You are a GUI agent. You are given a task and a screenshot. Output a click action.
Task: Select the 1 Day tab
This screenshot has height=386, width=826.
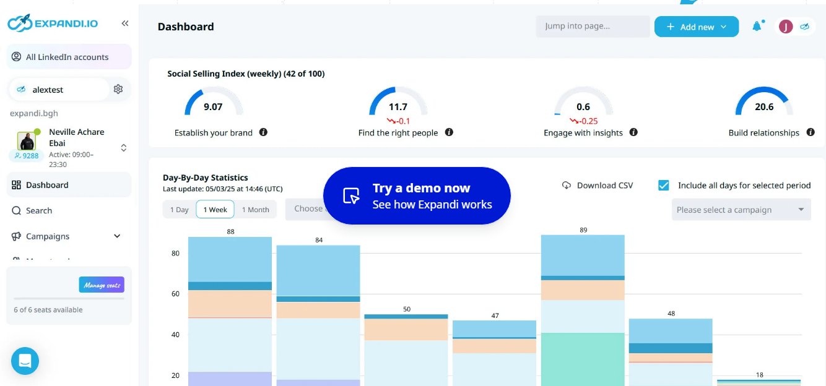[x=179, y=210]
